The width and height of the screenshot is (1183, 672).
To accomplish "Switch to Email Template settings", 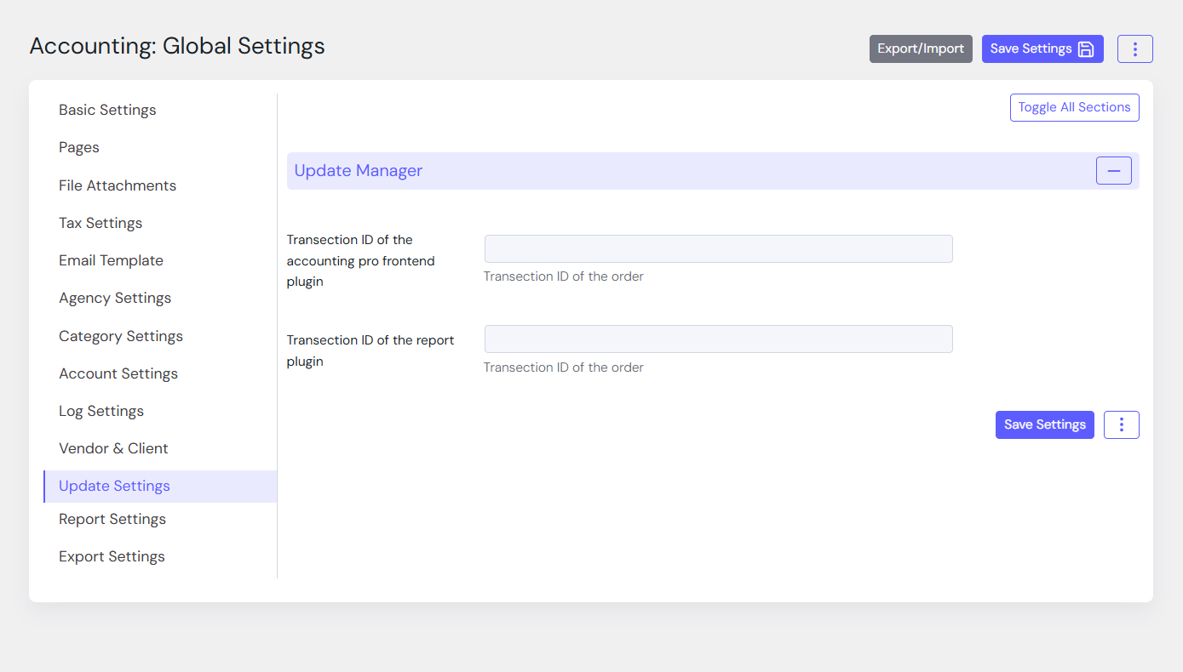I will tap(111, 261).
